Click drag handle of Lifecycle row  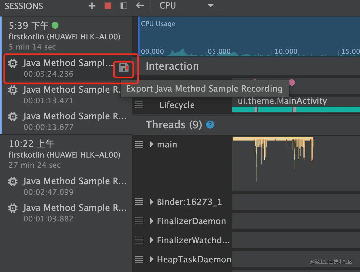[x=139, y=105]
